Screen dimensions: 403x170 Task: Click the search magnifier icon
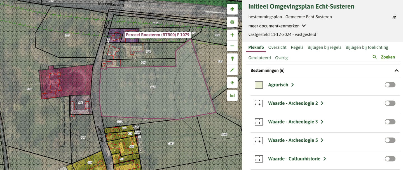click(374, 57)
